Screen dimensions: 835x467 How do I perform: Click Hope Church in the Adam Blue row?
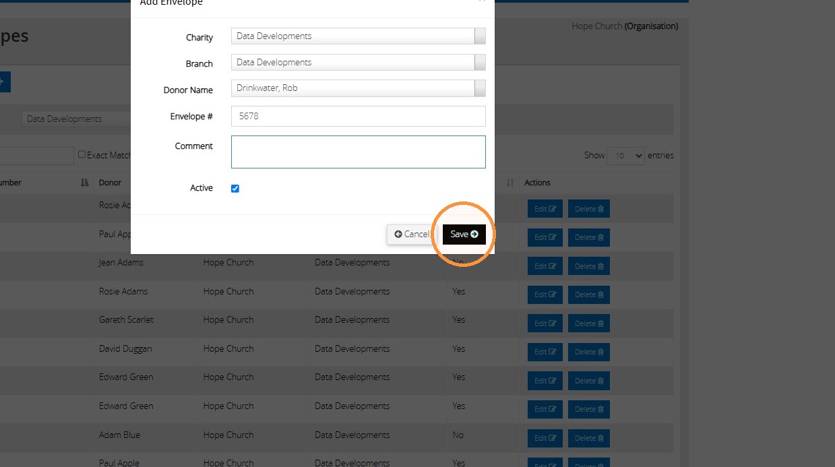click(x=228, y=435)
